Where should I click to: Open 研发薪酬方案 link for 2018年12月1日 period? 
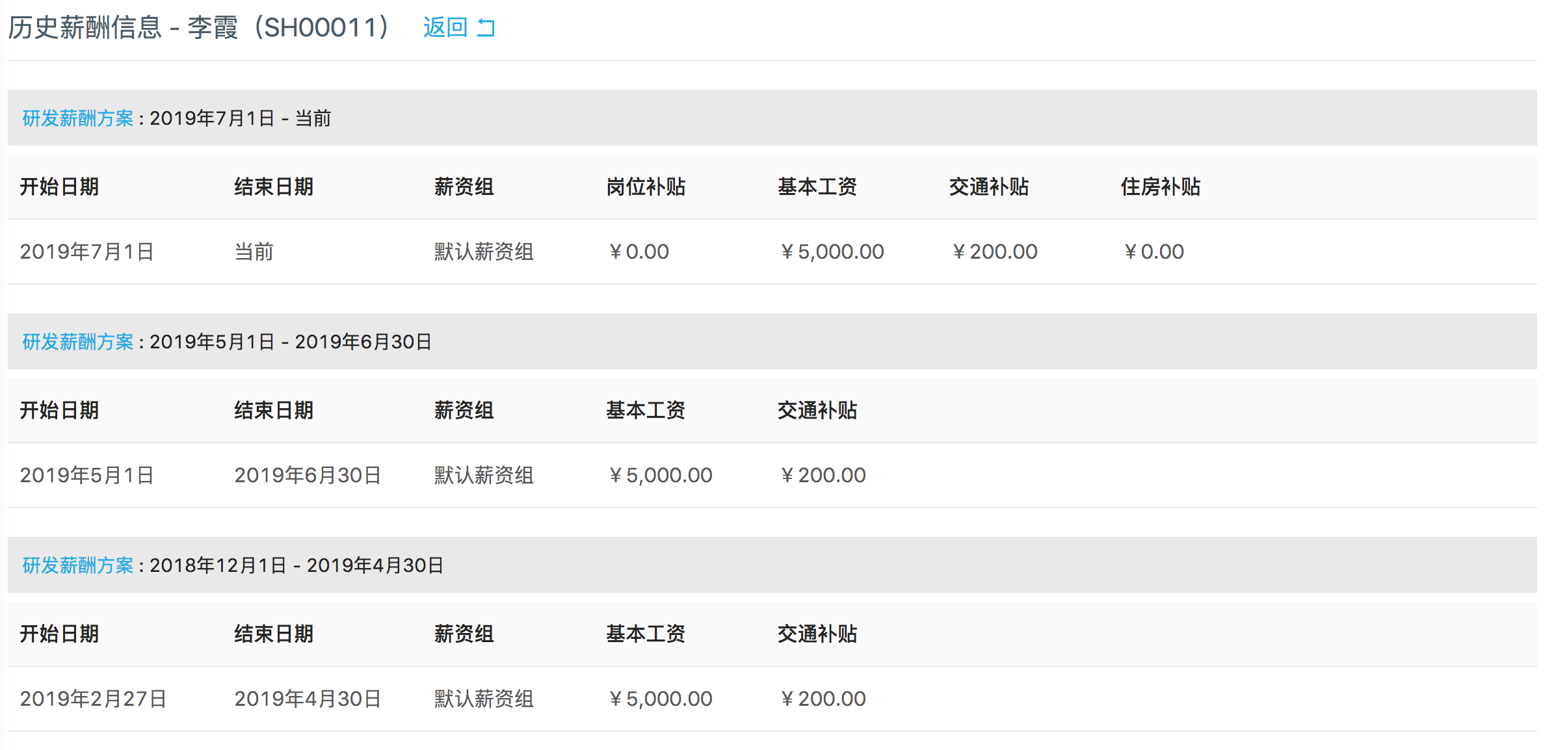[x=78, y=565]
